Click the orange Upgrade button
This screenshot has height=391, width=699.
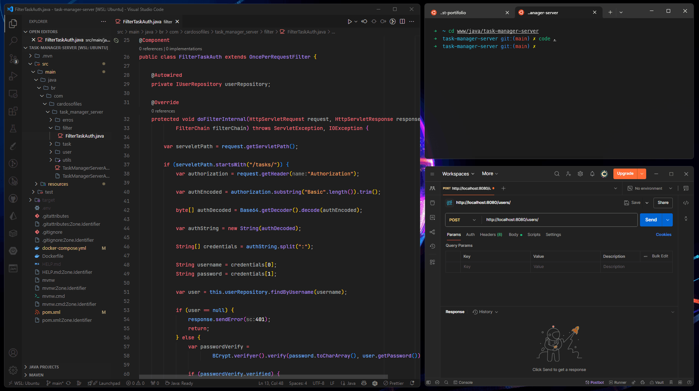click(x=625, y=174)
